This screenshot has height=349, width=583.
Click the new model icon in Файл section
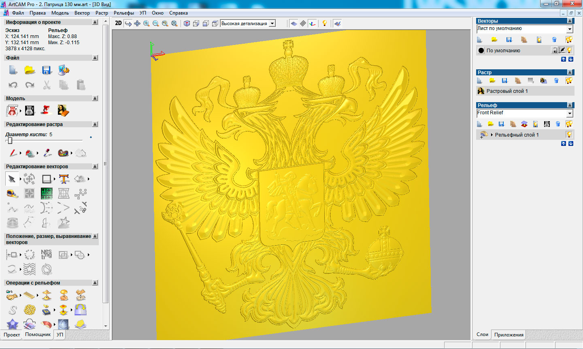click(x=13, y=70)
